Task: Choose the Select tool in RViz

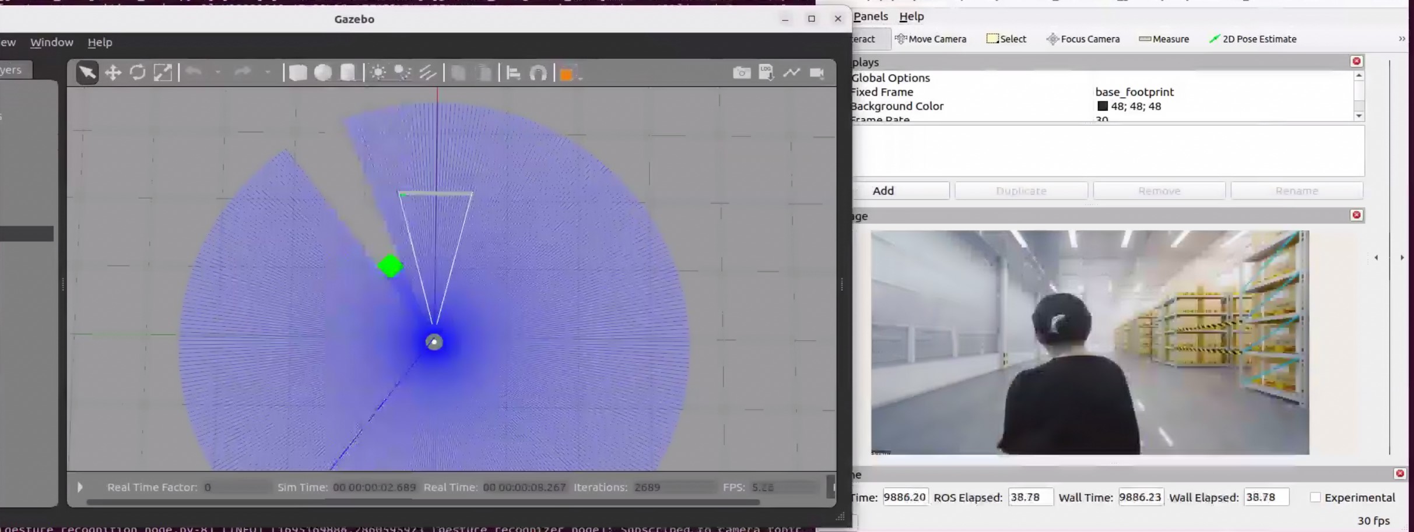Action: pyautogui.click(x=1006, y=39)
